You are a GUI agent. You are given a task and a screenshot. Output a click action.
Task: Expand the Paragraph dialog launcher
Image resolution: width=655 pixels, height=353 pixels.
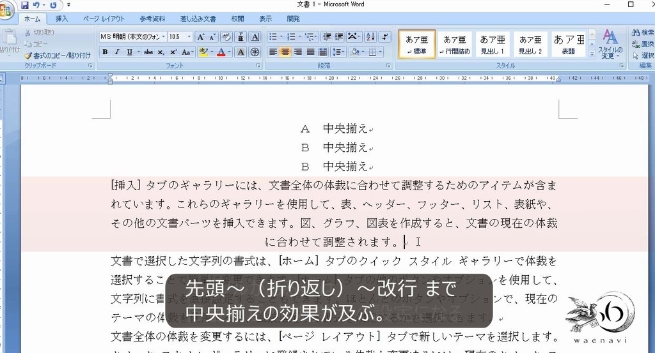[x=388, y=66]
